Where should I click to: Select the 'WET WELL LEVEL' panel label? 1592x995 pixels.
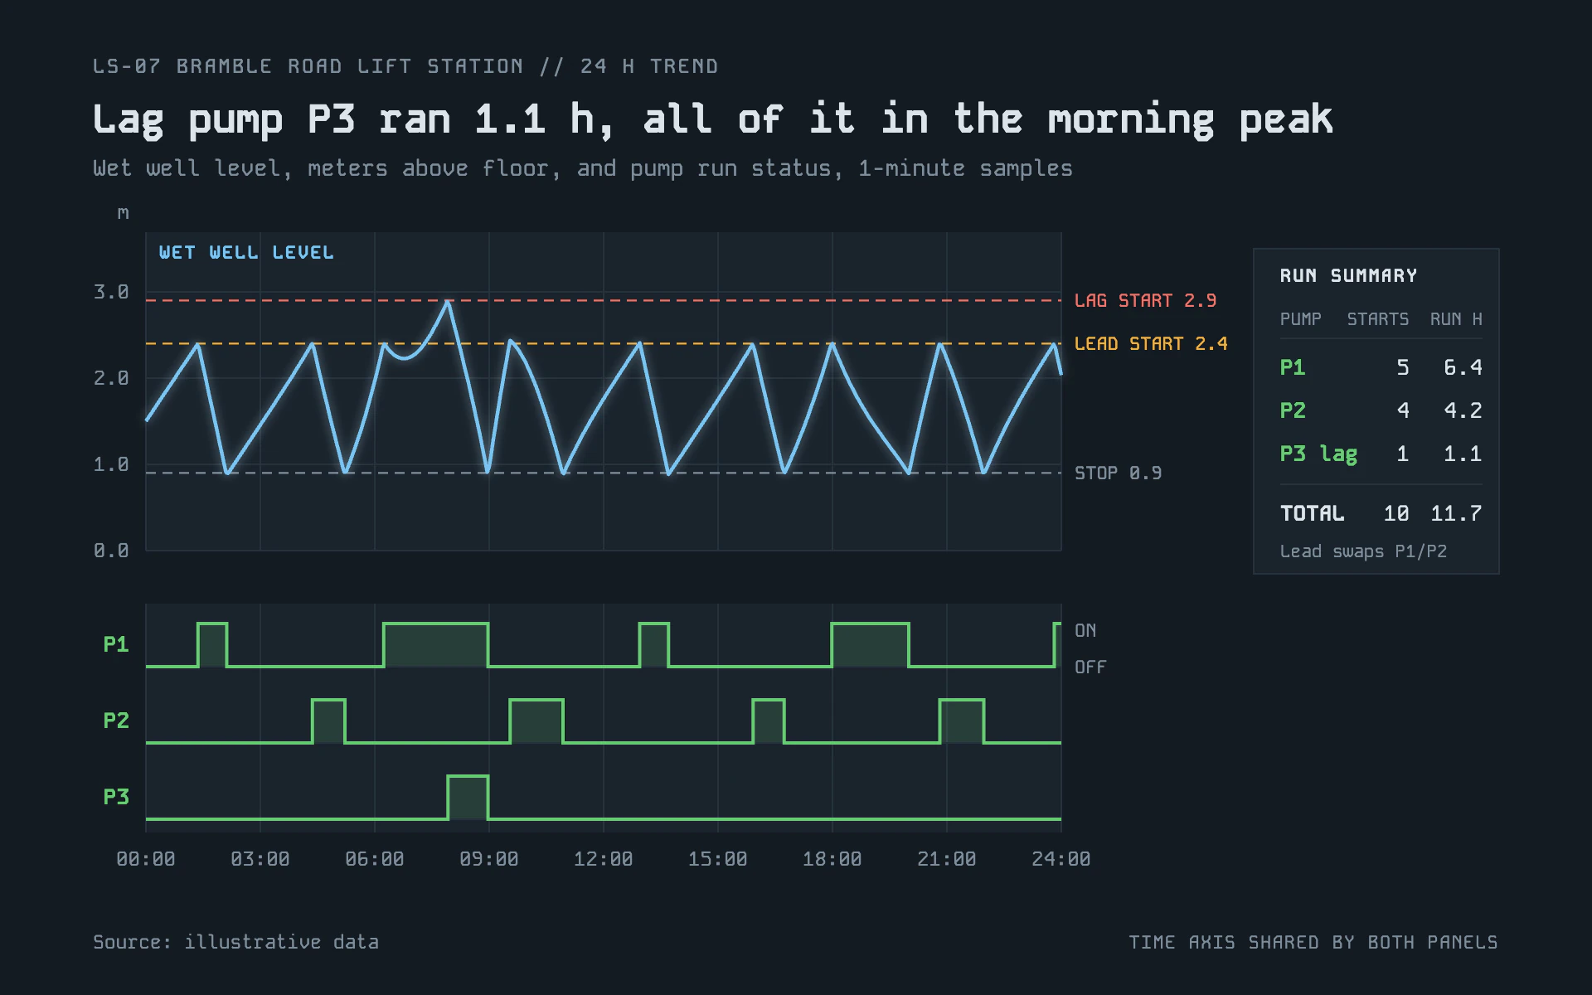click(x=246, y=253)
